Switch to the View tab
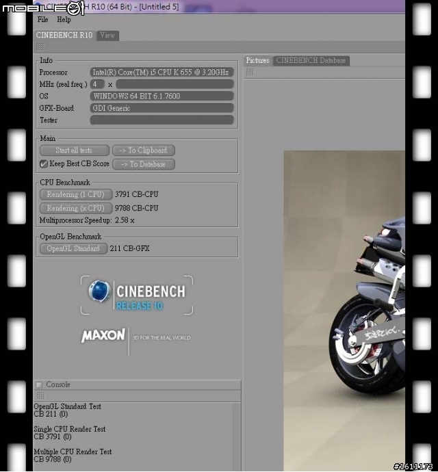The height and width of the screenshot is (472, 438). point(107,36)
